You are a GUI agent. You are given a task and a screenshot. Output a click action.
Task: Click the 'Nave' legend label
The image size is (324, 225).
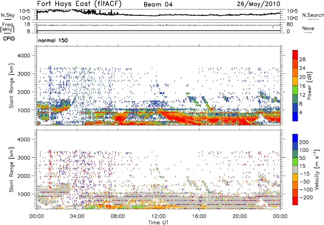click(308, 28)
